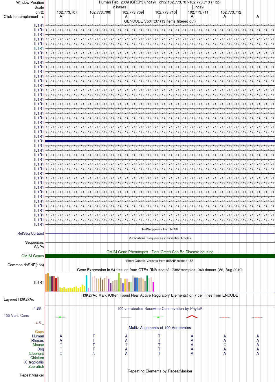
Task: Select the Human alignment row label
Action: click(x=38, y=336)
